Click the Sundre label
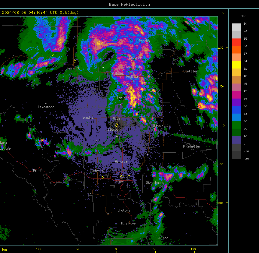Screen dimensions: 259x253 pyautogui.click(x=88, y=117)
